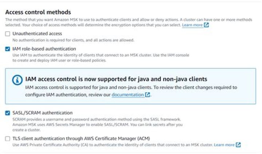This screenshot has height=154, width=262.
Task: Click external link icon beside top Learn more
Action: pyautogui.click(x=206, y=25)
